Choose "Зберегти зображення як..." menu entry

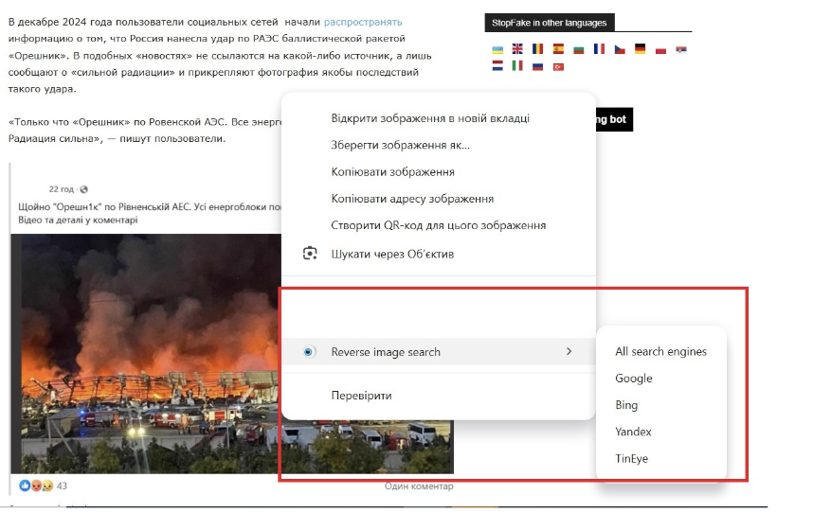coord(400,145)
